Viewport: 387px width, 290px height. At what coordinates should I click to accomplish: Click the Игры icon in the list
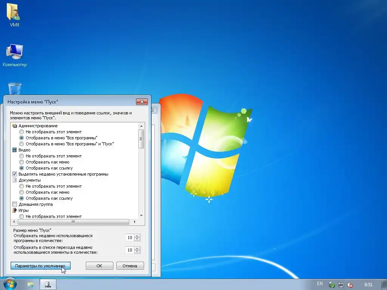click(x=15, y=210)
